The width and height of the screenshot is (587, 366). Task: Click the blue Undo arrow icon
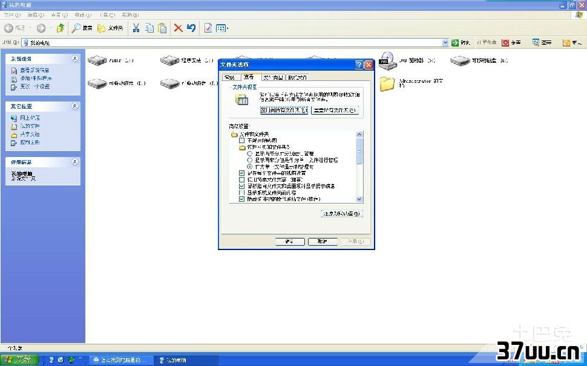point(191,28)
